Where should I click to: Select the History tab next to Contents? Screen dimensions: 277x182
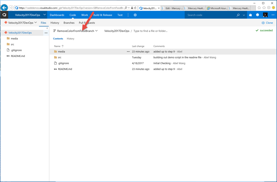pyautogui.click(x=71, y=39)
